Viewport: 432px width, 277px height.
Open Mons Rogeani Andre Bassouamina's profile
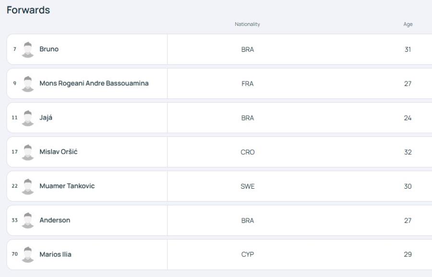coord(94,83)
